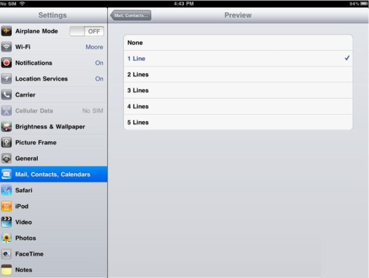Tap the Photos sunflower icon
Image resolution: width=369 pixels, height=278 pixels.
tap(7, 238)
